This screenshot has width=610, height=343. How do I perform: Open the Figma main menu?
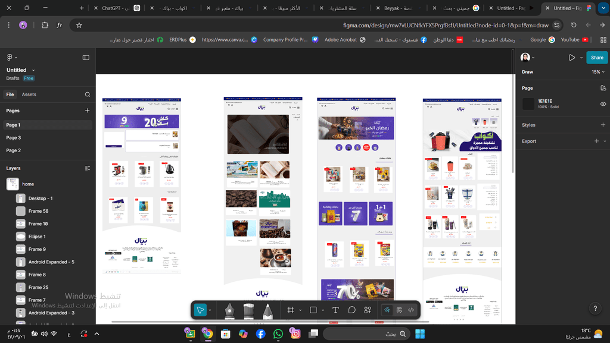pos(12,58)
